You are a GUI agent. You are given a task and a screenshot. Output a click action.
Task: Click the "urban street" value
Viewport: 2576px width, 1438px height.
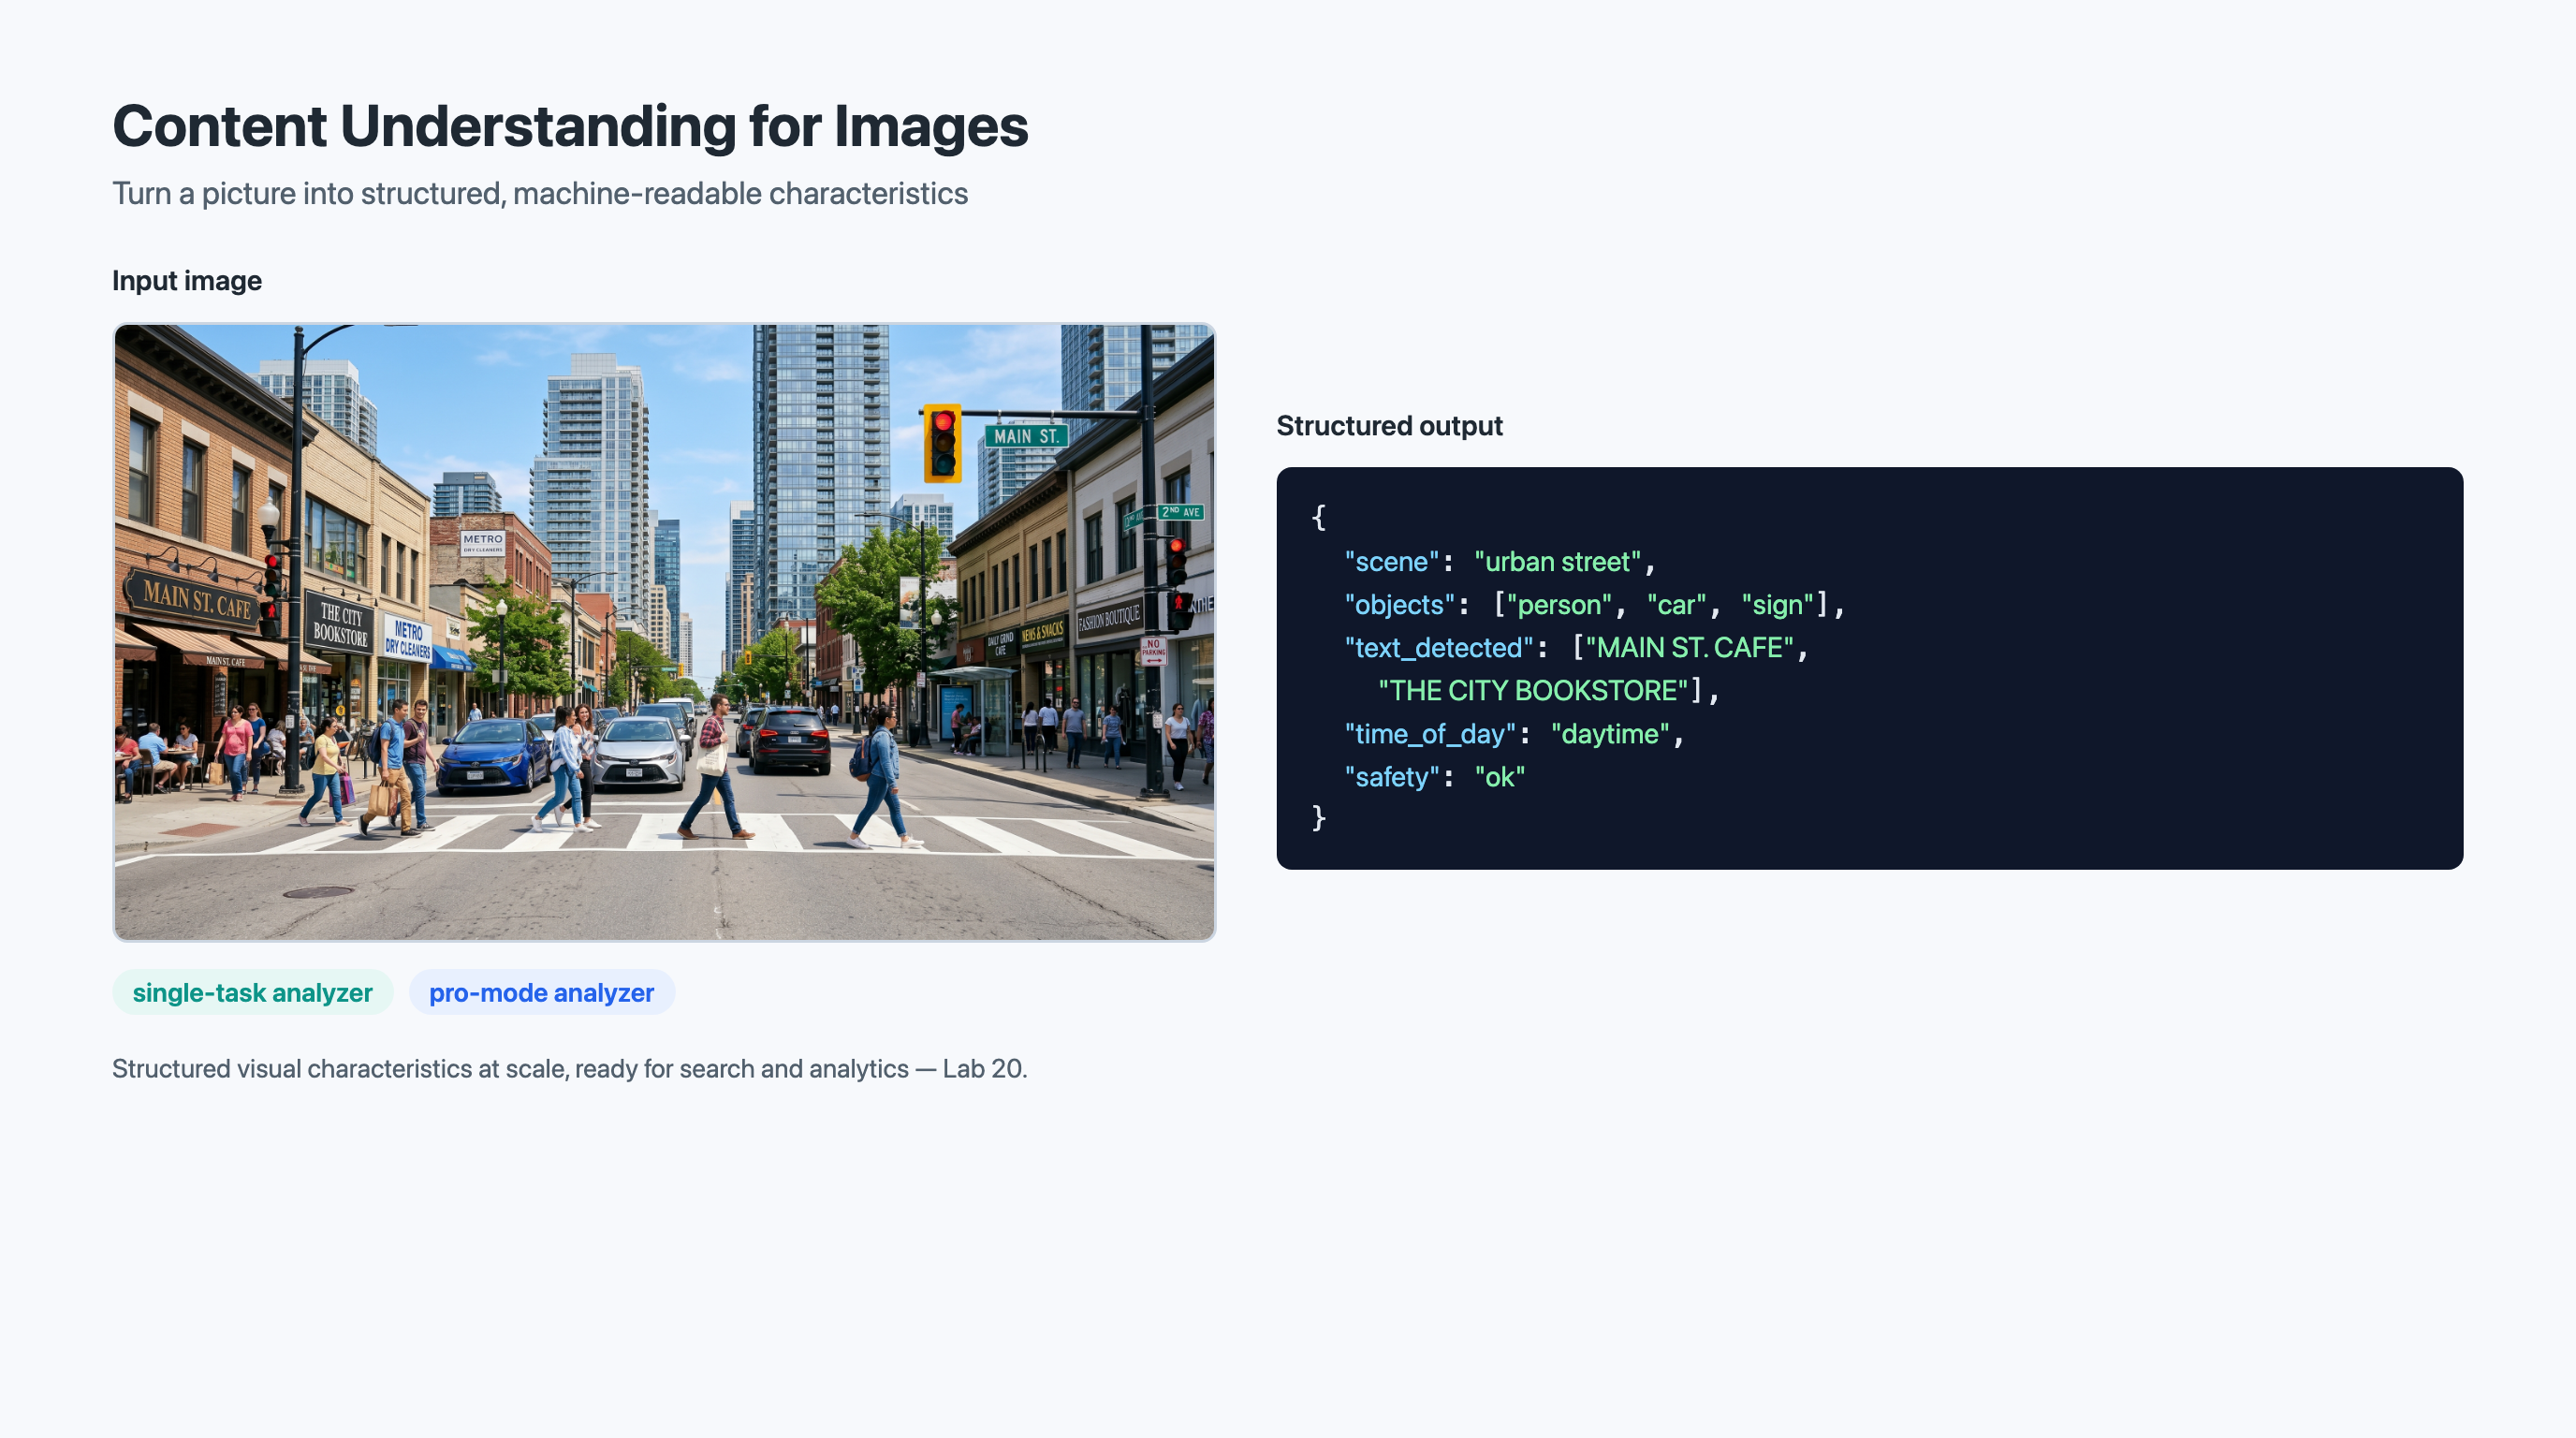[x=1558, y=562]
